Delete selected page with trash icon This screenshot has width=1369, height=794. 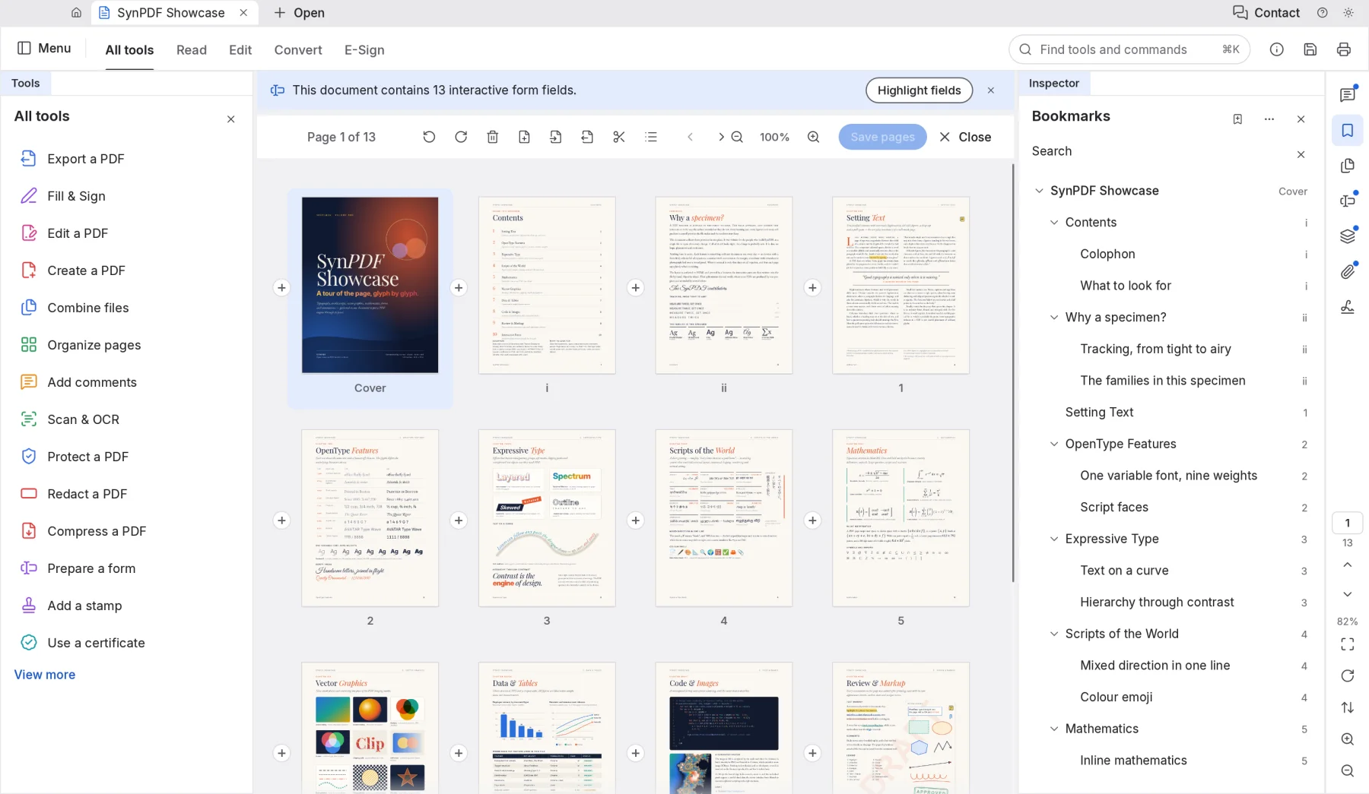point(493,137)
